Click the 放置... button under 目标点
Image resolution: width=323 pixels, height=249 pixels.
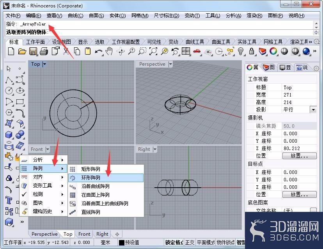[x=299, y=195]
